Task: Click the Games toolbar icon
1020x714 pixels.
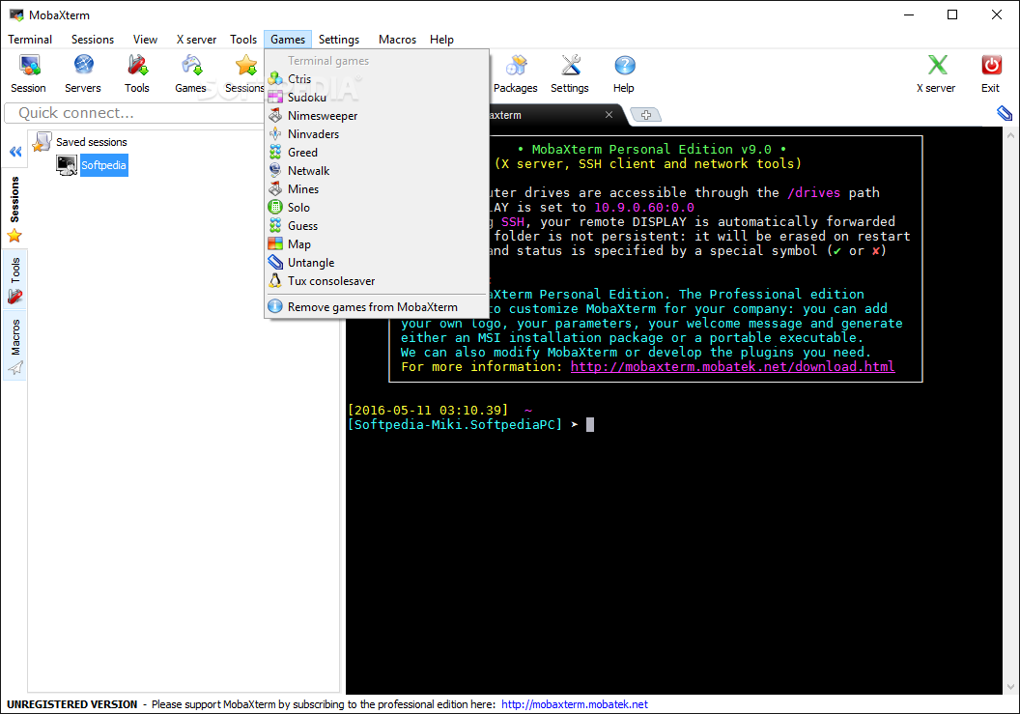Action: (x=191, y=66)
